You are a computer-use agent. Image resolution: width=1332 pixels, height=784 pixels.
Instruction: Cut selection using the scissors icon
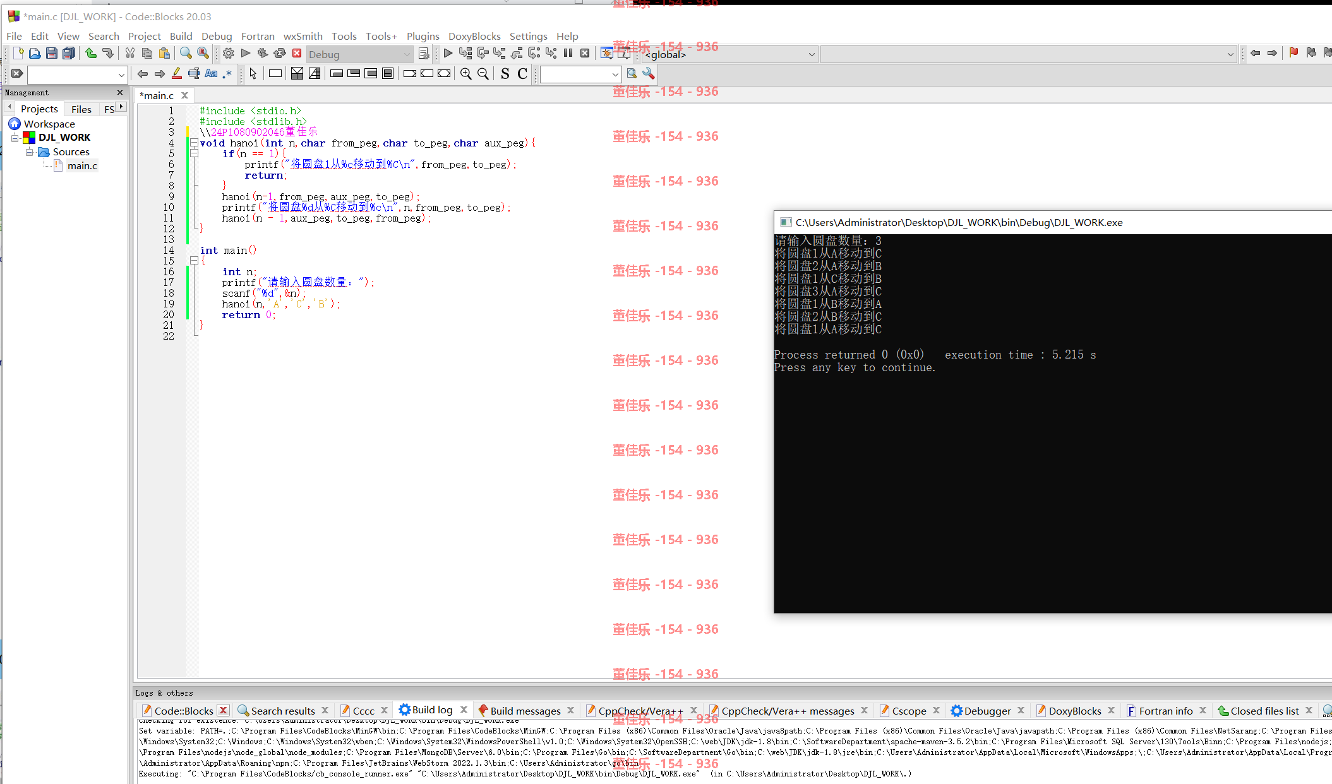pyautogui.click(x=129, y=54)
